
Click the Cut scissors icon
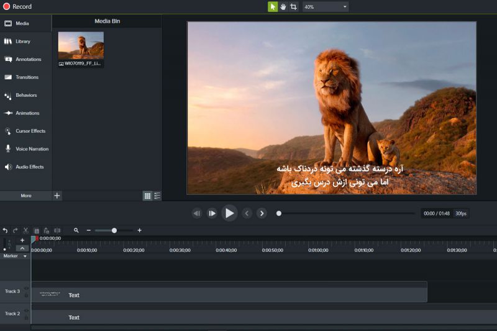pyautogui.click(x=25, y=230)
